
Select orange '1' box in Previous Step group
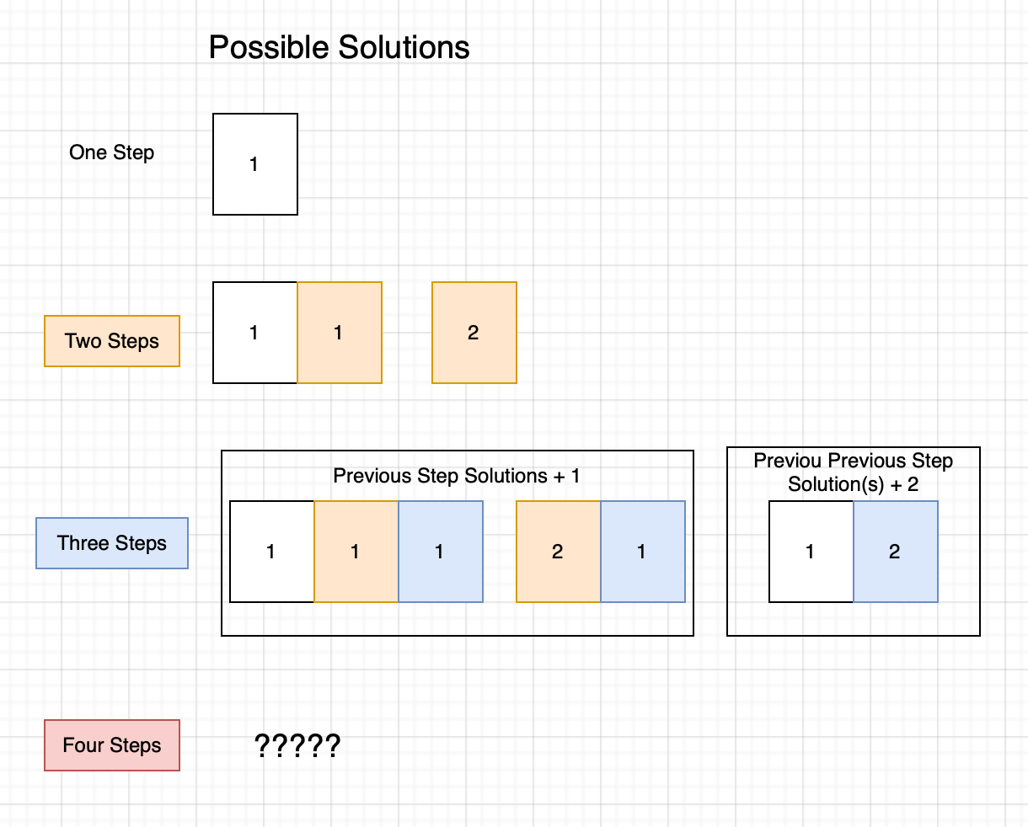coord(356,552)
